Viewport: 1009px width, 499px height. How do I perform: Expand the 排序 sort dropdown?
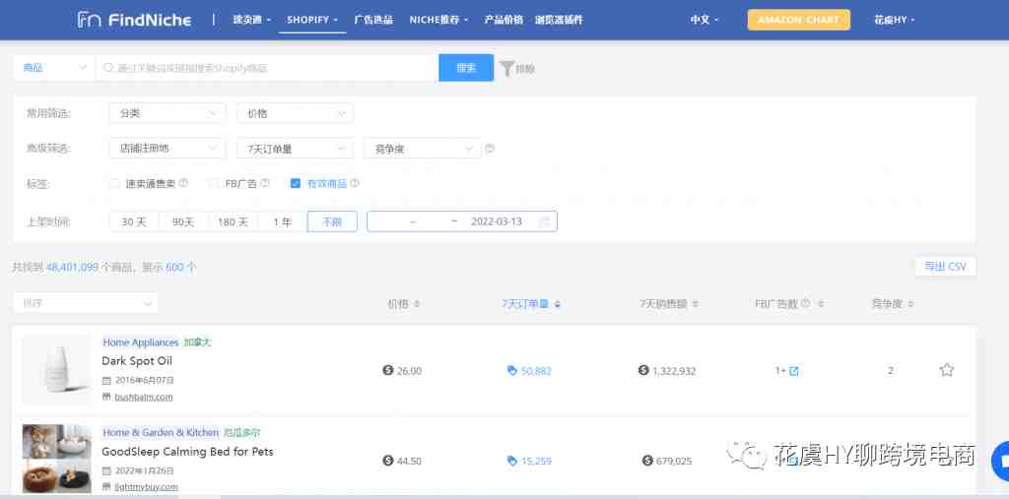(x=85, y=303)
